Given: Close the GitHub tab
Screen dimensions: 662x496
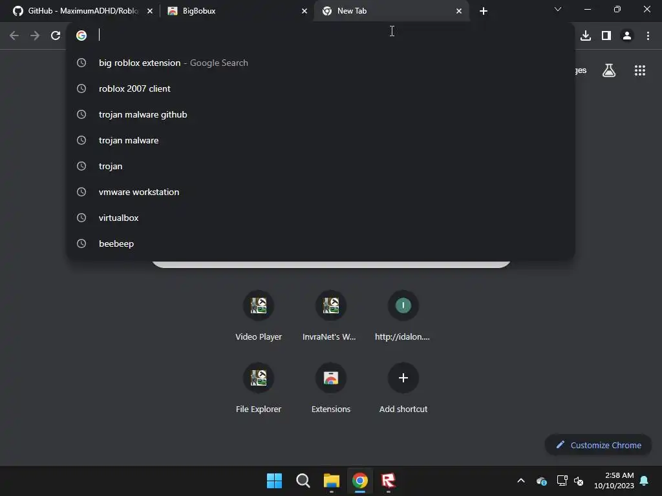Looking at the screenshot, I should (150, 11).
